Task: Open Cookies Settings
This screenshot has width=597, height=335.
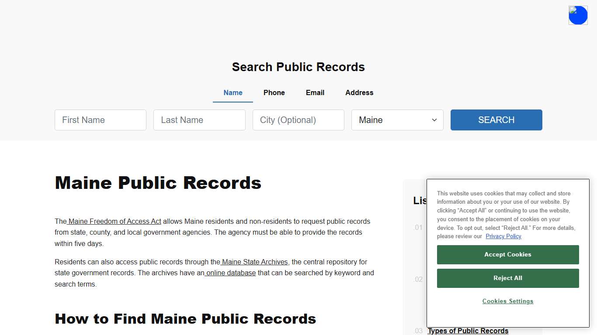Action: pos(507,301)
